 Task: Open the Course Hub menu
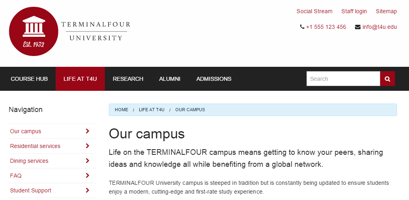(29, 79)
